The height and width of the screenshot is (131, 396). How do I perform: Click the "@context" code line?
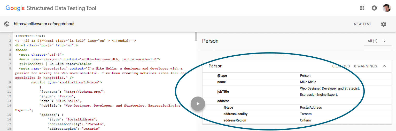point(73,92)
